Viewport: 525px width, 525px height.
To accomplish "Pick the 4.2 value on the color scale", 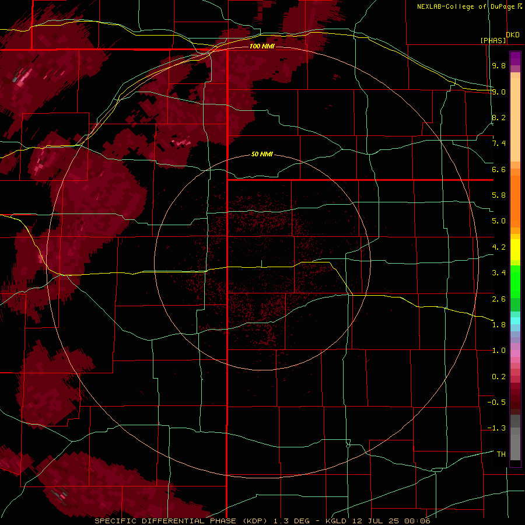I will [x=499, y=247].
